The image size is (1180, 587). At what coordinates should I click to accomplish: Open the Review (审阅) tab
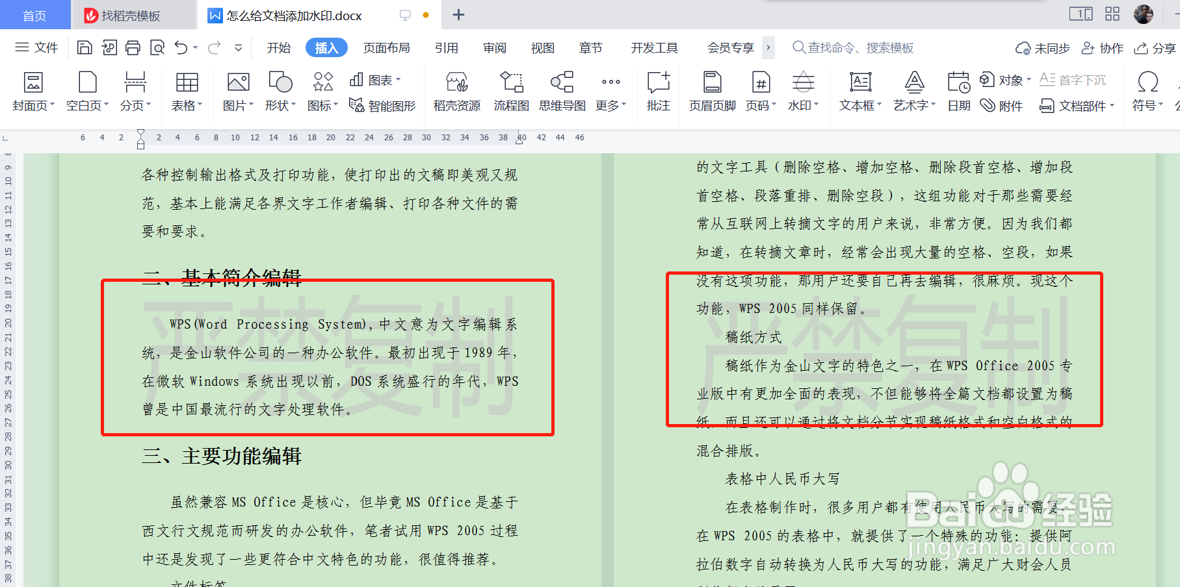click(495, 47)
